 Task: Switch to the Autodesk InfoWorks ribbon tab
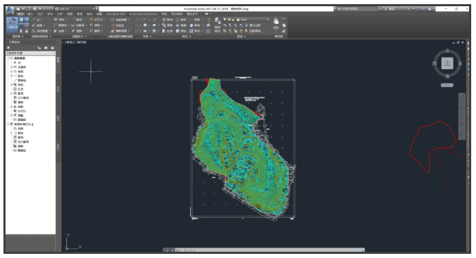pos(143,14)
